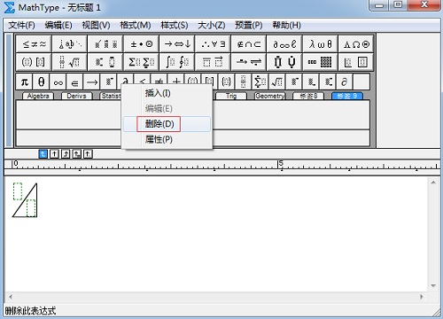Open the 帮助(H) menu

286,26
